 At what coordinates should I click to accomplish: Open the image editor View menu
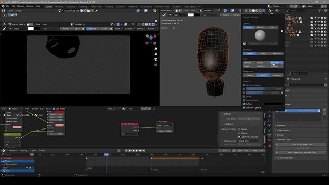pyautogui.click(x=11, y=11)
